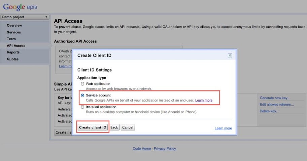Image resolution: width=307 pixels, height=161 pixels.
Task: Select the Installed application radio button
Action: (82, 107)
